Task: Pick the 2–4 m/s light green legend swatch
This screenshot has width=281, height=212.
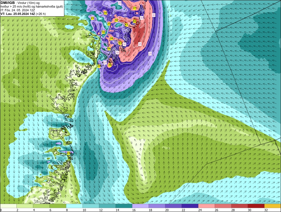Action: pos(25,206)
